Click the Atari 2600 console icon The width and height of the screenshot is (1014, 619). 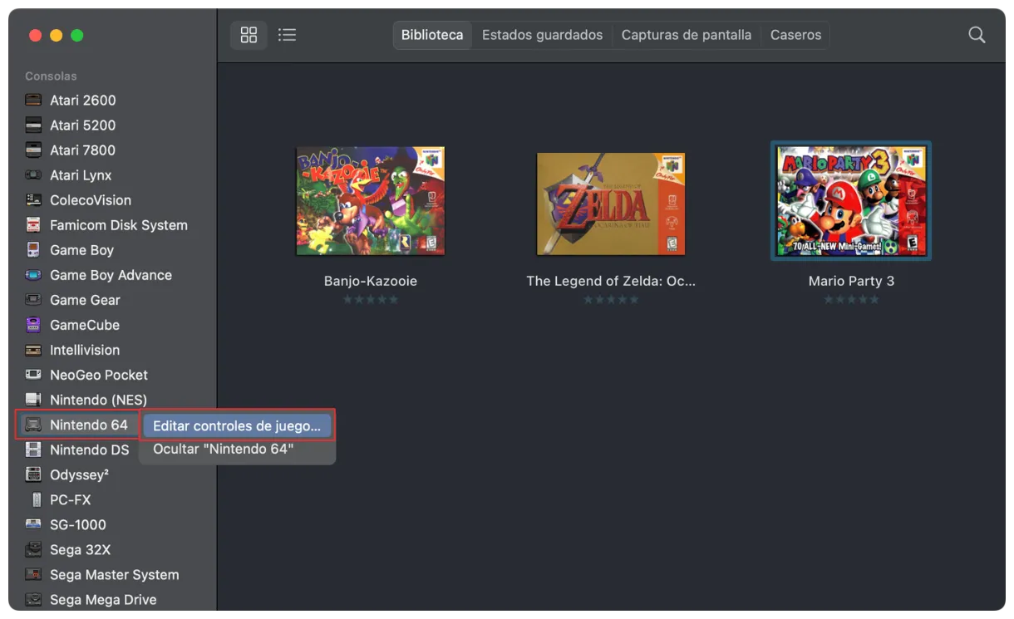[33, 100]
